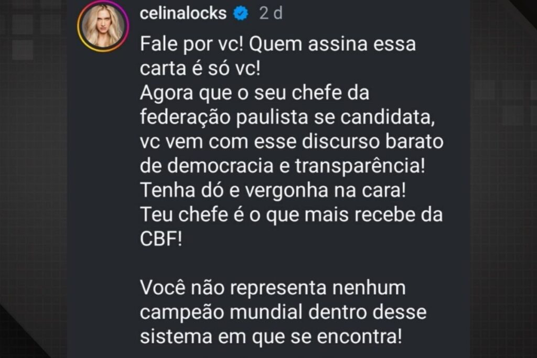Click the 'vc vem com esse discurso barato' line
The width and height of the screenshot is (537, 358).
(x=292, y=142)
